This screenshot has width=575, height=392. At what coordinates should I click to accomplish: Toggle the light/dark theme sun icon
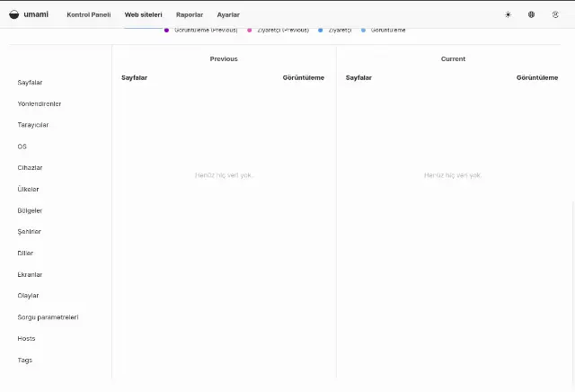point(508,14)
